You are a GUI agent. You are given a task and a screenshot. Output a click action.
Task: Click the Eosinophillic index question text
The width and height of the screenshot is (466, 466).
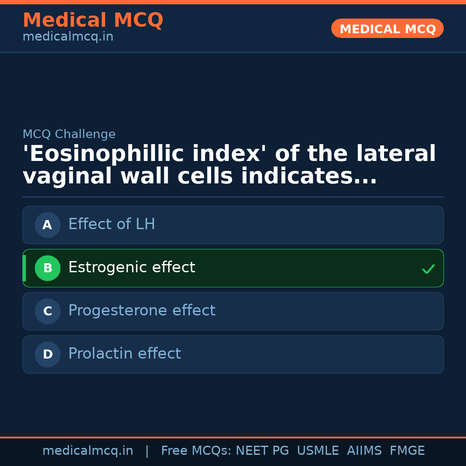pos(229,165)
